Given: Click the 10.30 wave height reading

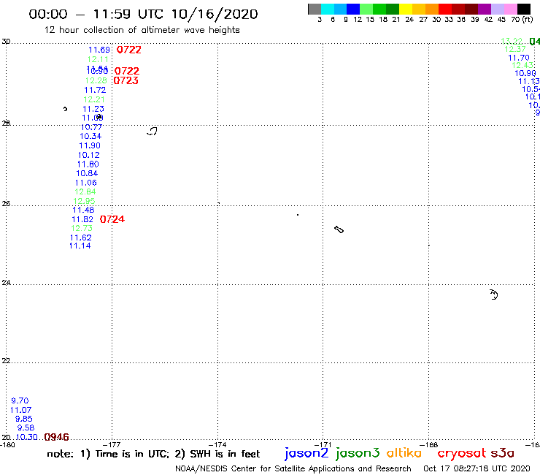Looking at the screenshot, I should click(x=26, y=437).
